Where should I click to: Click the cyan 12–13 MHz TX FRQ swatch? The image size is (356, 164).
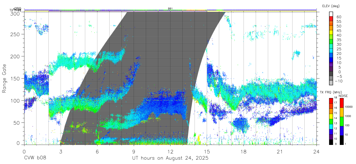[x=331, y=126]
